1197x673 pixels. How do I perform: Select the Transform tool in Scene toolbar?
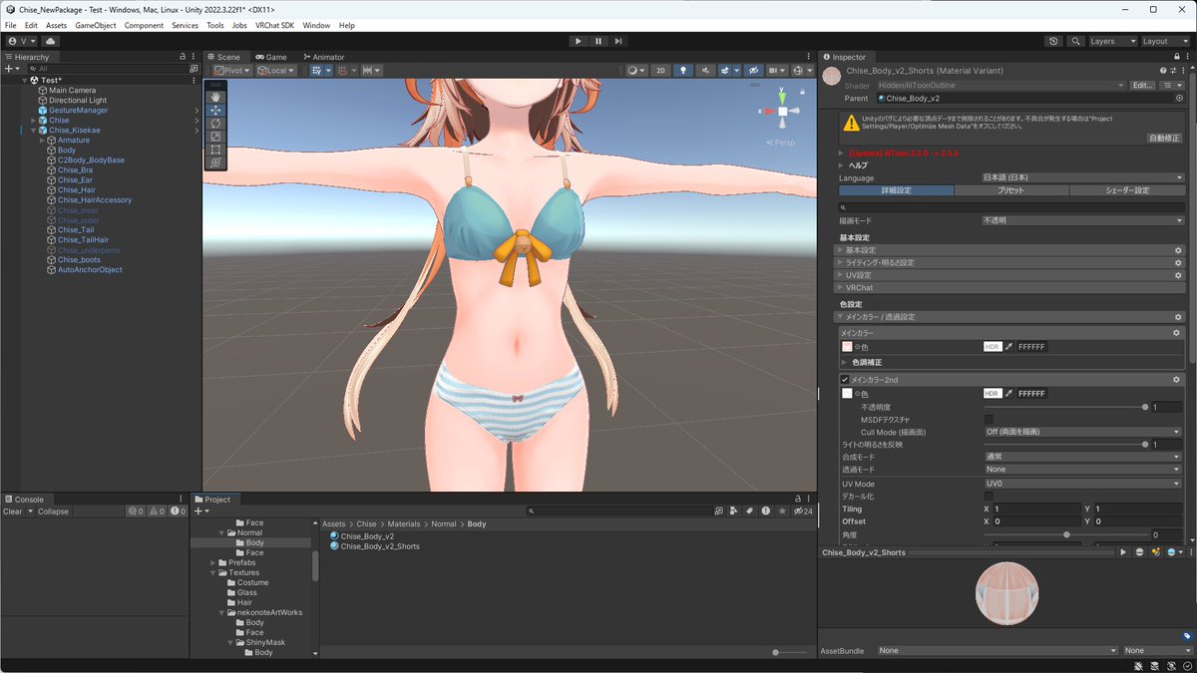(215, 162)
